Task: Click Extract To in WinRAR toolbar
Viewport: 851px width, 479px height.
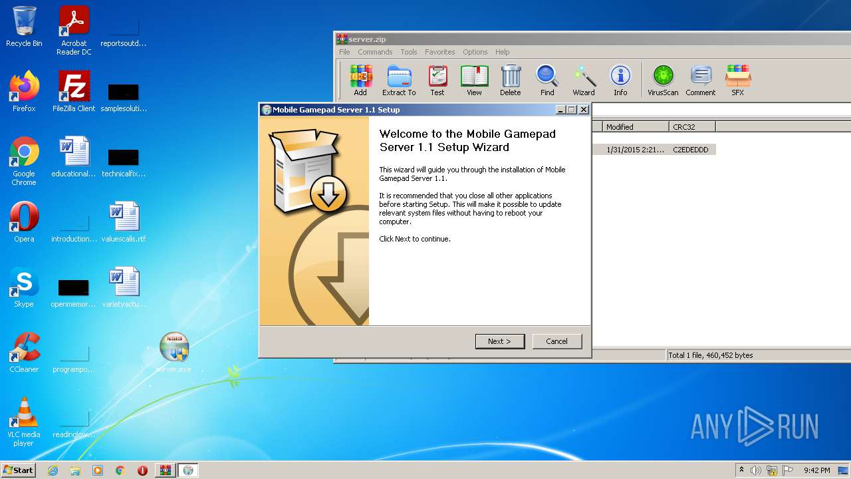Action: pos(399,80)
